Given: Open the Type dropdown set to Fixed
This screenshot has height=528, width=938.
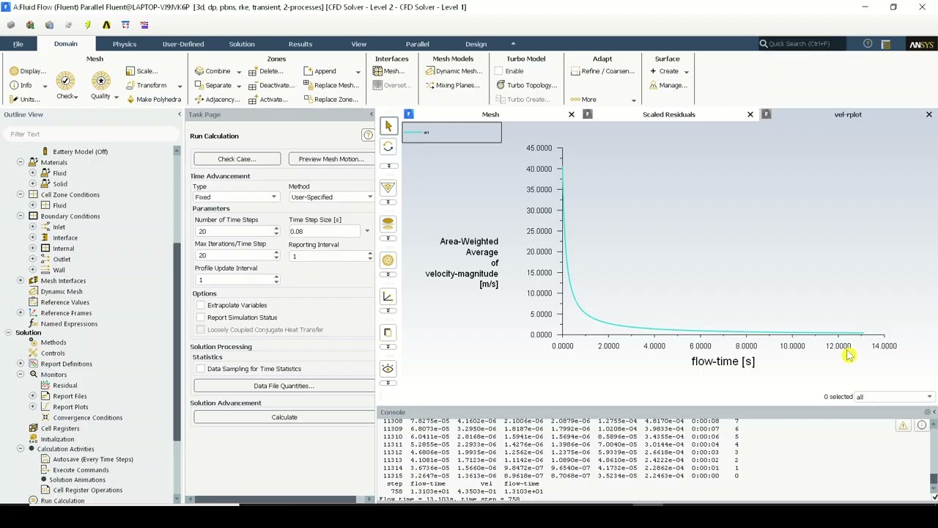Looking at the screenshot, I should [236, 197].
